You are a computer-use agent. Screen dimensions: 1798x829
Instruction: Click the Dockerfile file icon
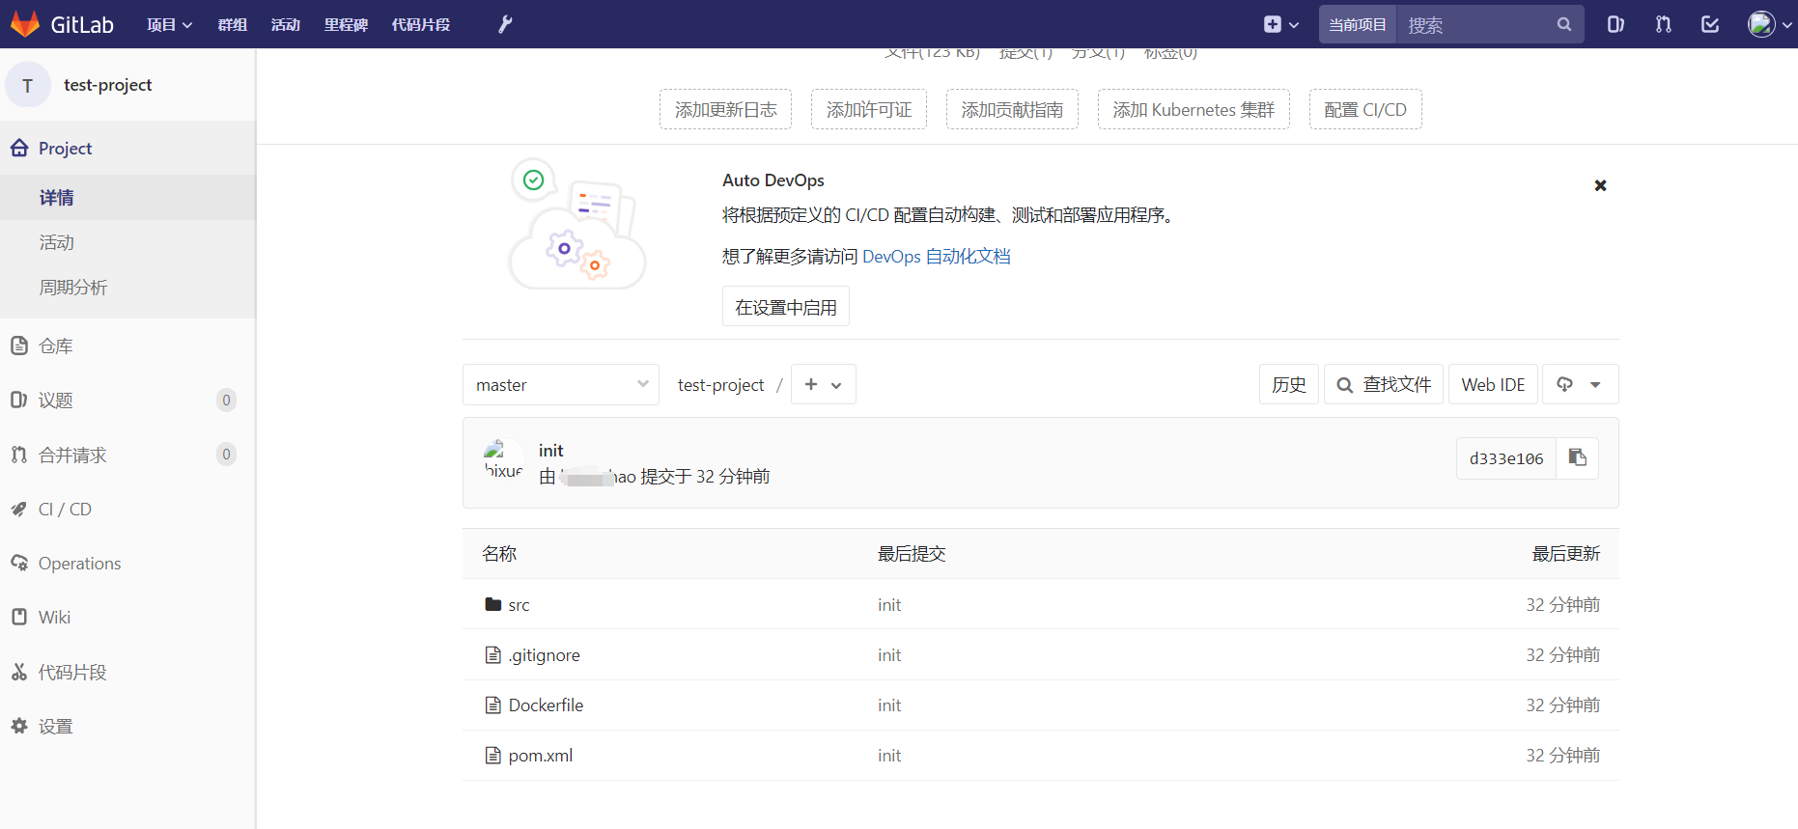pyautogui.click(x=493, y=705)
